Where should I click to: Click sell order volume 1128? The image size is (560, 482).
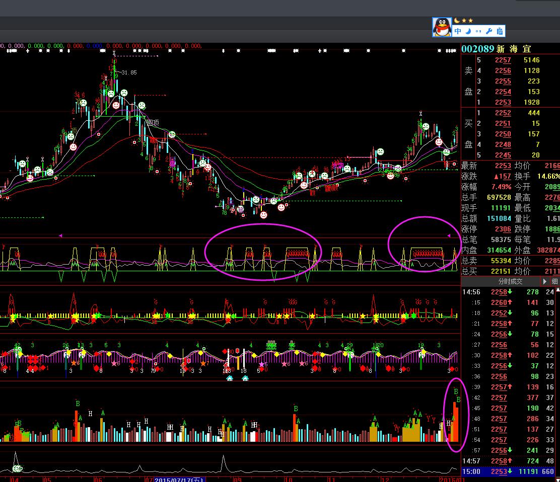point(531,70)
